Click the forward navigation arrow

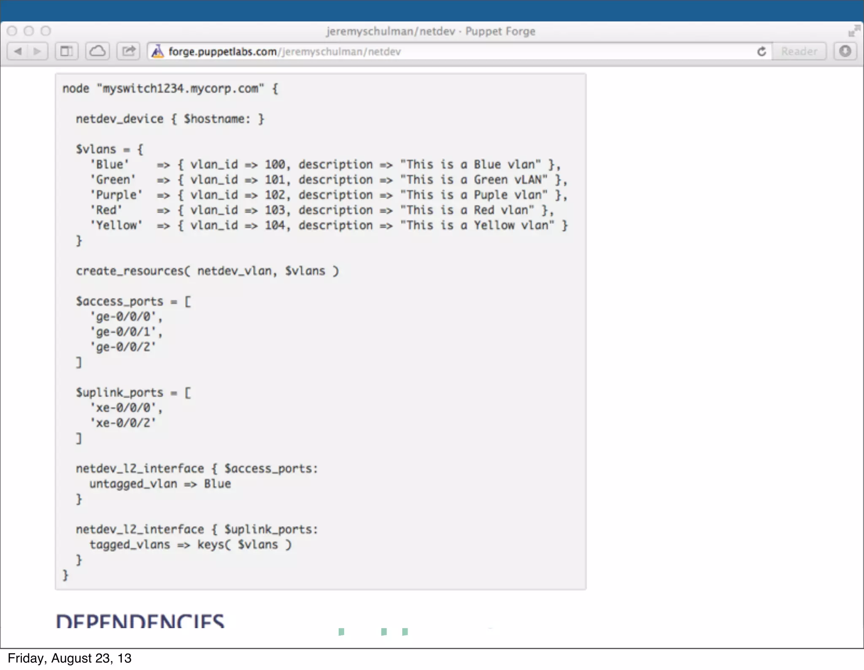pyautogui.click(x=38, y=52)
